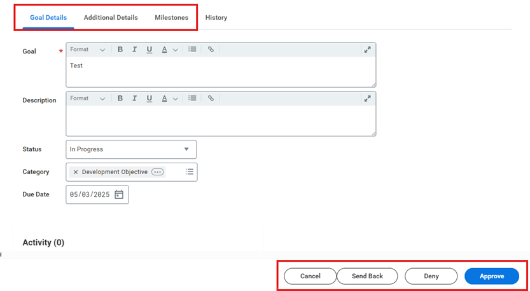This screenshot has height=291, width=530.
Task: Open the Category prompt list icon
Action: pyautogui.click(x=190, y=172)
